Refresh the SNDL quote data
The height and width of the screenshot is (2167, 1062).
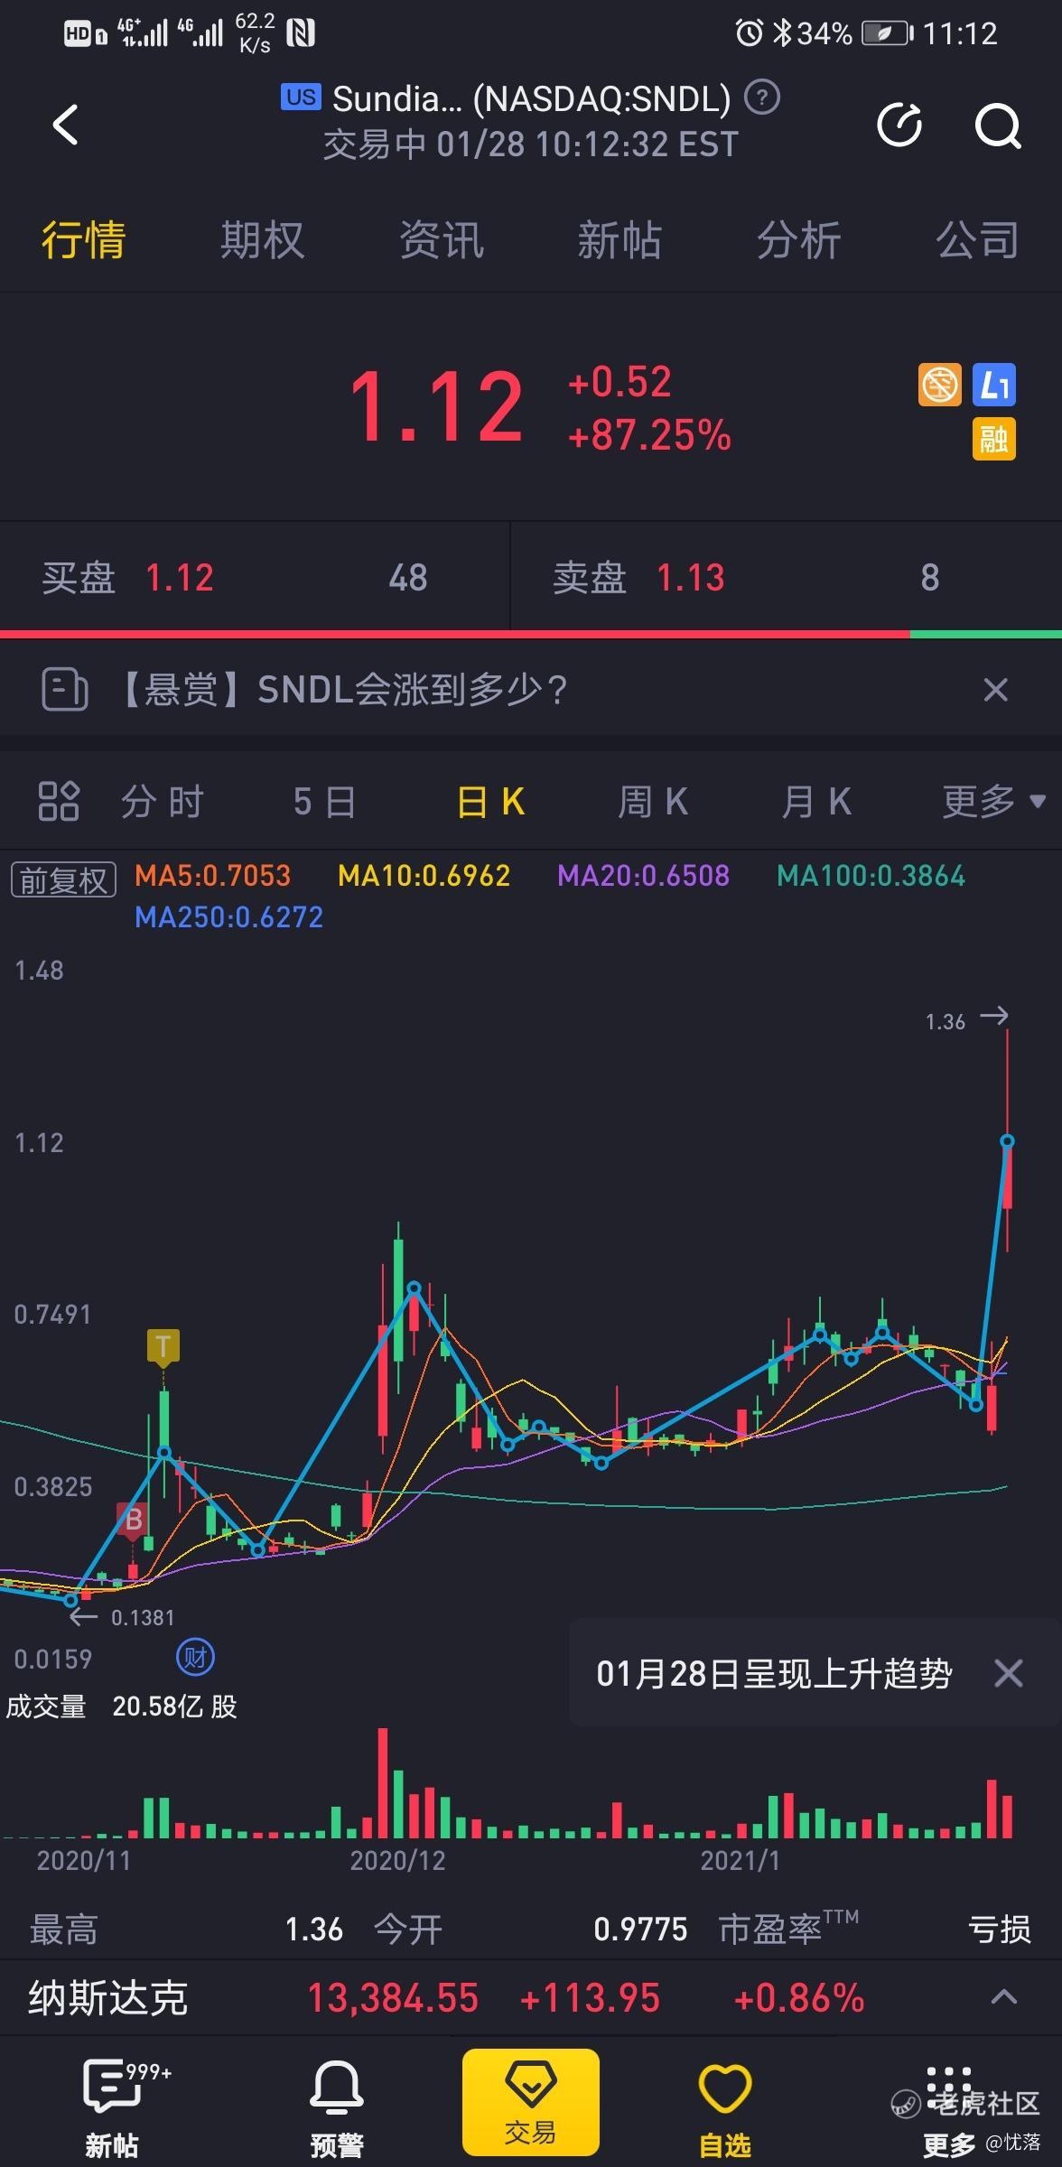900,125
